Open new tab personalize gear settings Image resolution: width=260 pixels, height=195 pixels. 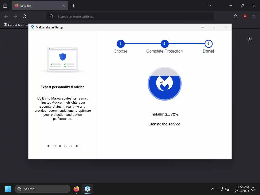click(x=250, y=39)
